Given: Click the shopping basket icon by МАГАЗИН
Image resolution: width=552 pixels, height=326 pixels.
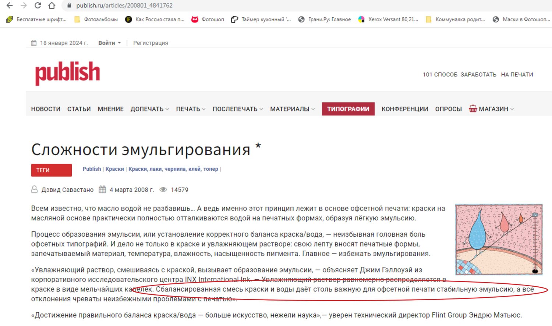Looking at the screenshot, I should click(x=473, y=109).
